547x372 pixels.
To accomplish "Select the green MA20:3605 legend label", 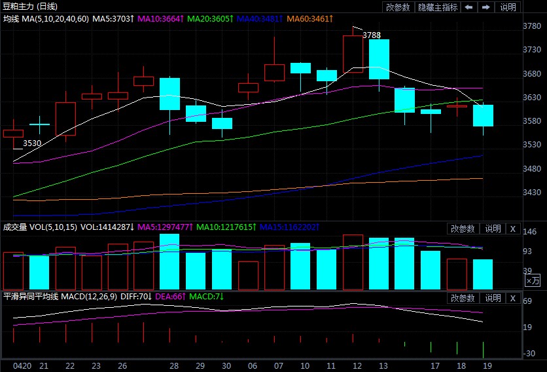I will click(209, 18).
